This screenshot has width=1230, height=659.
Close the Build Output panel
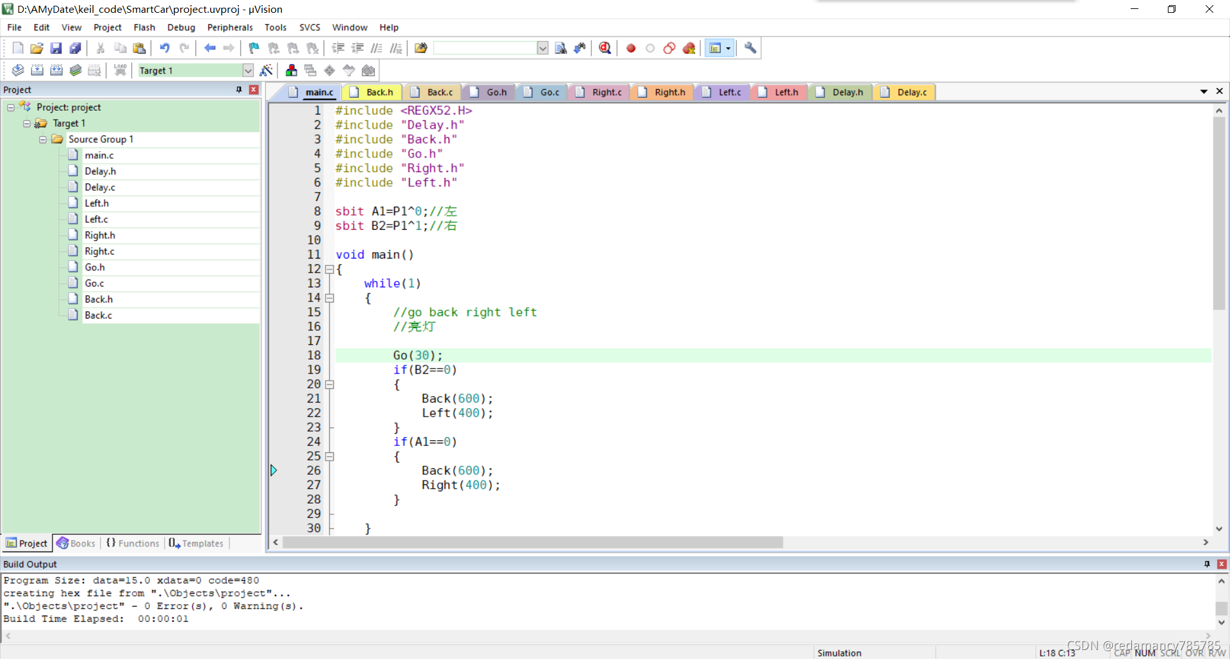tap(1222, 564)
